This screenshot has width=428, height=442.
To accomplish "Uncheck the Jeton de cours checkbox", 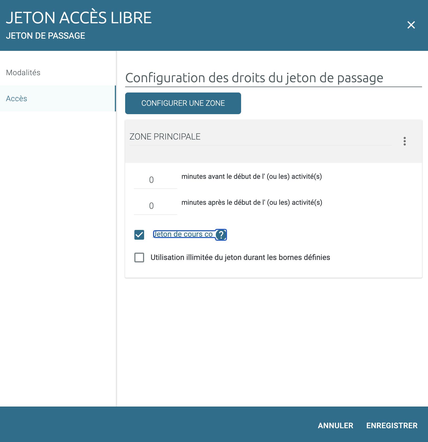I will 139,235.
